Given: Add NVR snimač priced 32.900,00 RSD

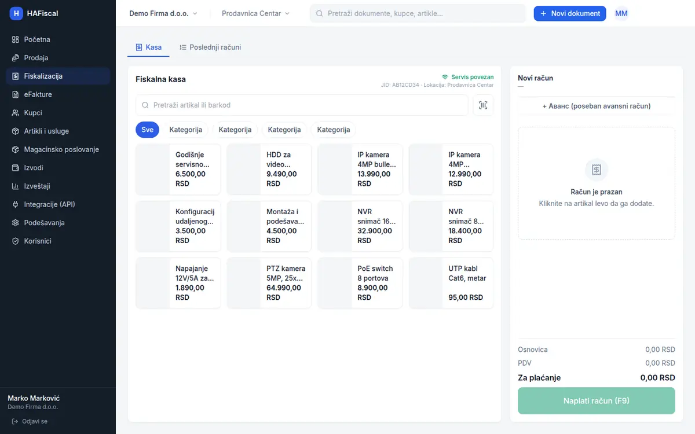Looking at the screenshot, I should pos(360,226).
